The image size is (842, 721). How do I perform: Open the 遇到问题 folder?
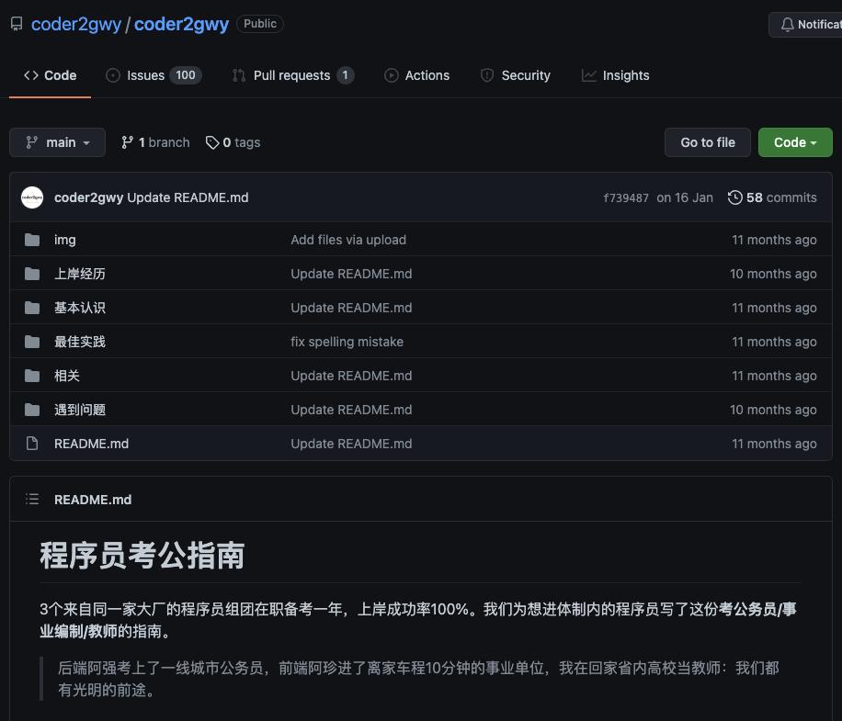pos(80,410)
